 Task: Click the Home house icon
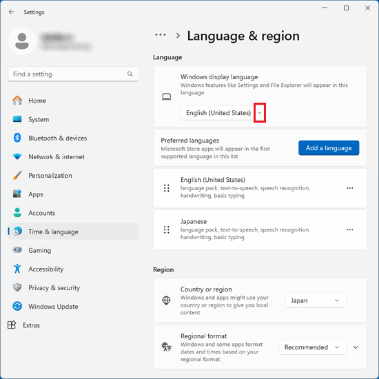tap(17, 101)
